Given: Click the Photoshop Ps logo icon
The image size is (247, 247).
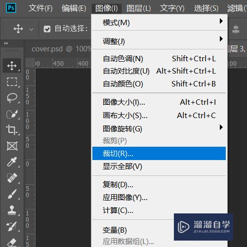Looking at the screenshot, I should point(11,8).
